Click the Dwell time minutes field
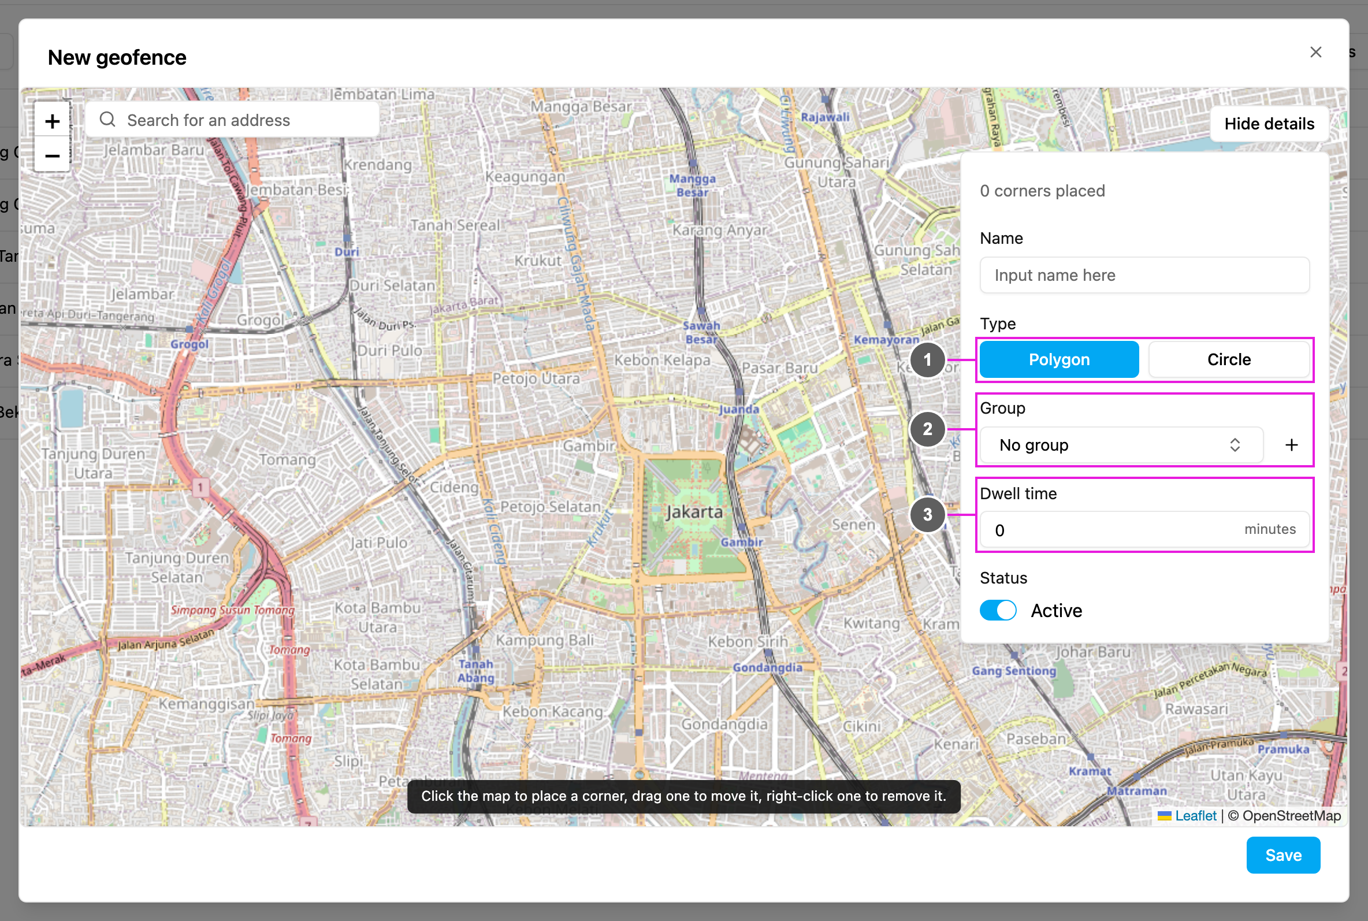 1144,530
